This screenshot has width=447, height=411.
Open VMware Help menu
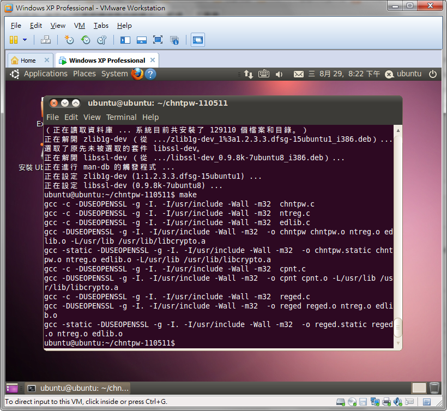click(124, 26)
